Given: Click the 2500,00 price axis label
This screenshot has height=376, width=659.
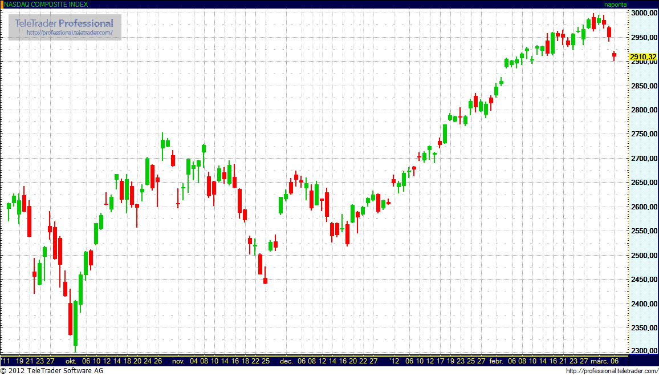Looking at the screenshot, I should 644,255.
